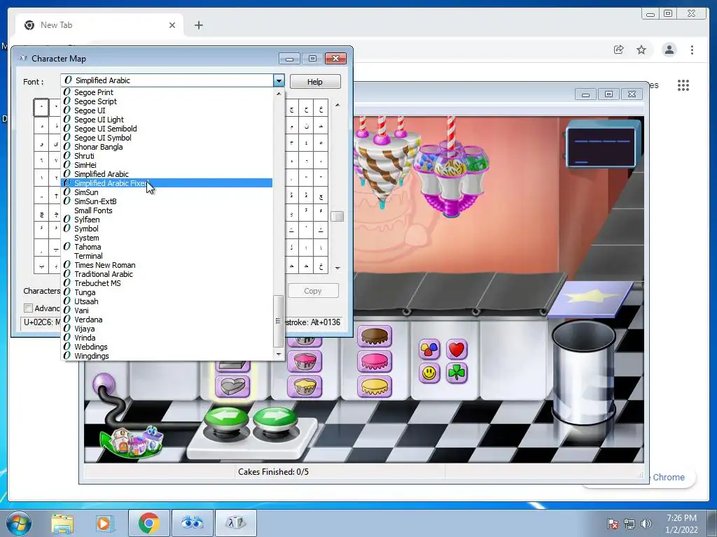This screenshot has height=537, width=717.
Task: Open File Explorer from the taskbar
Action: (62, 523)
